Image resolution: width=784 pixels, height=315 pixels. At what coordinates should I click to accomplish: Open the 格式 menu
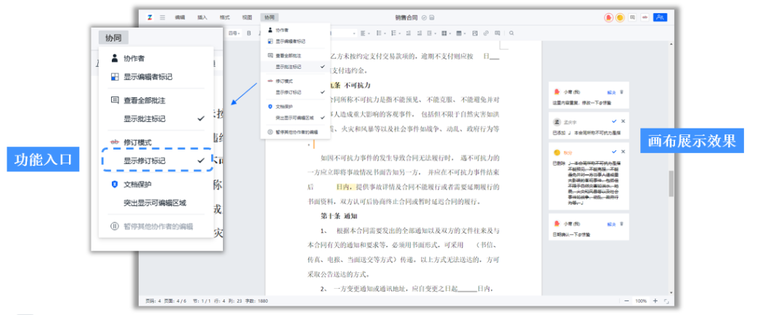click(225, 17)
